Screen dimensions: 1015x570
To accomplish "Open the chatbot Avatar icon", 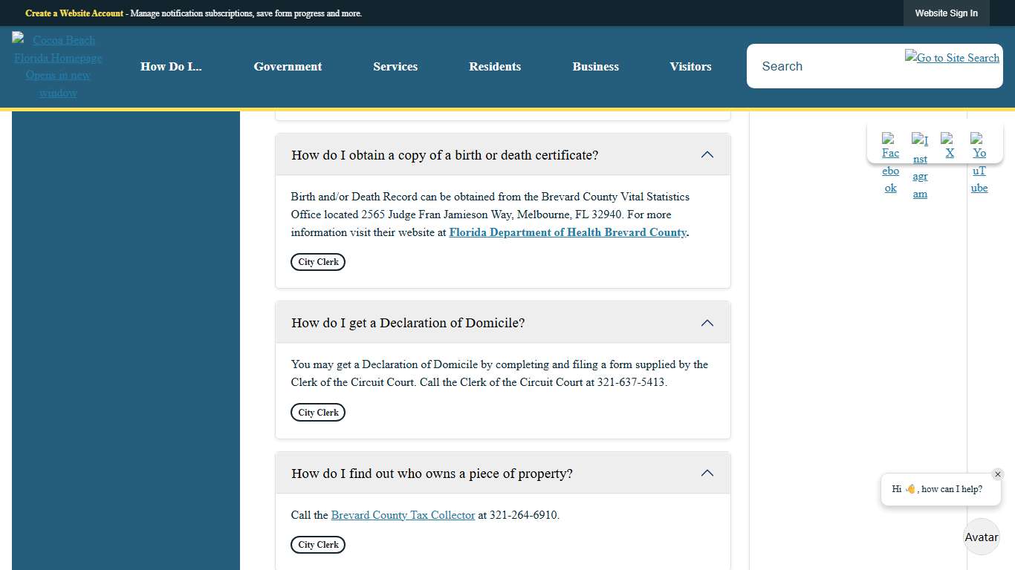I will point(981,537).
